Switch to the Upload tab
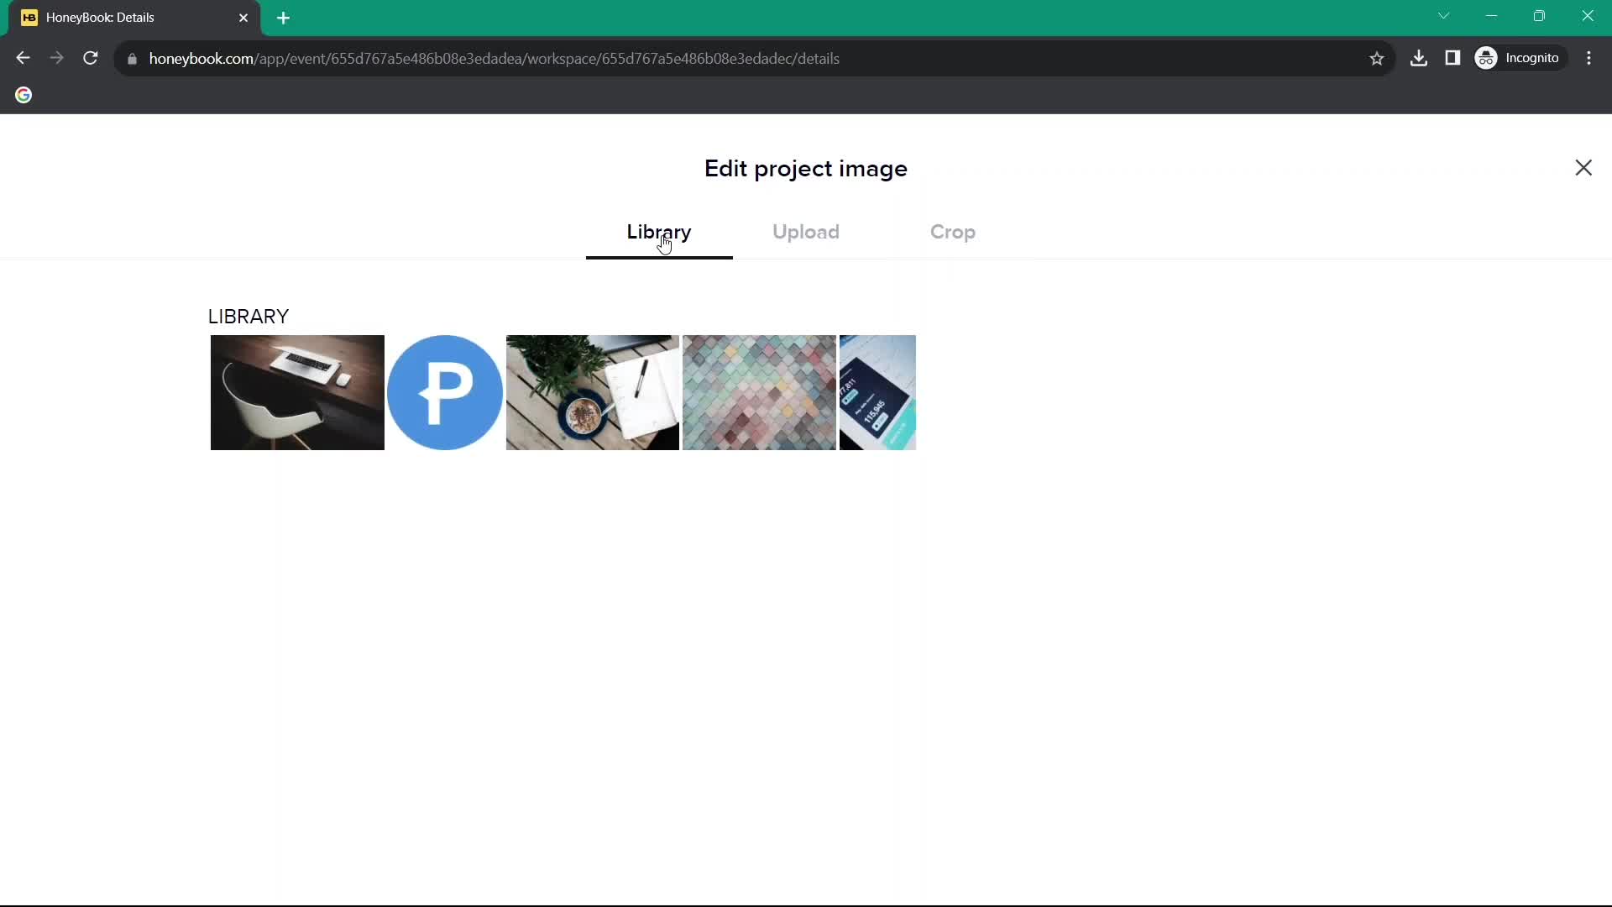This screenshot has height=907, width=1612. (x=807, y=232)
